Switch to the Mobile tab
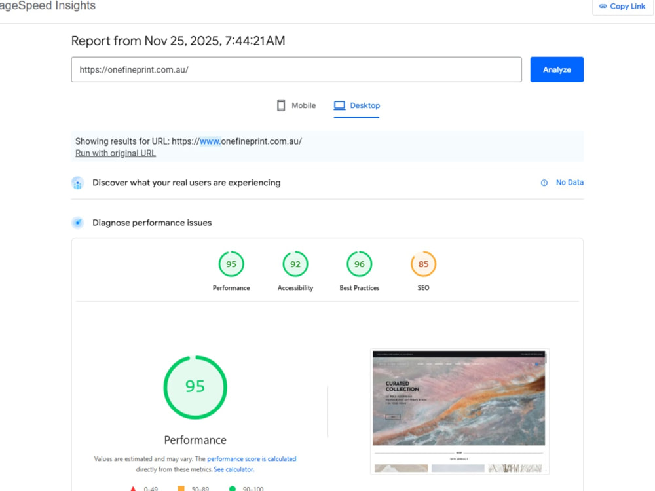Image resolution: width=655 pixels, height=491 pixels. coord(296,105)
